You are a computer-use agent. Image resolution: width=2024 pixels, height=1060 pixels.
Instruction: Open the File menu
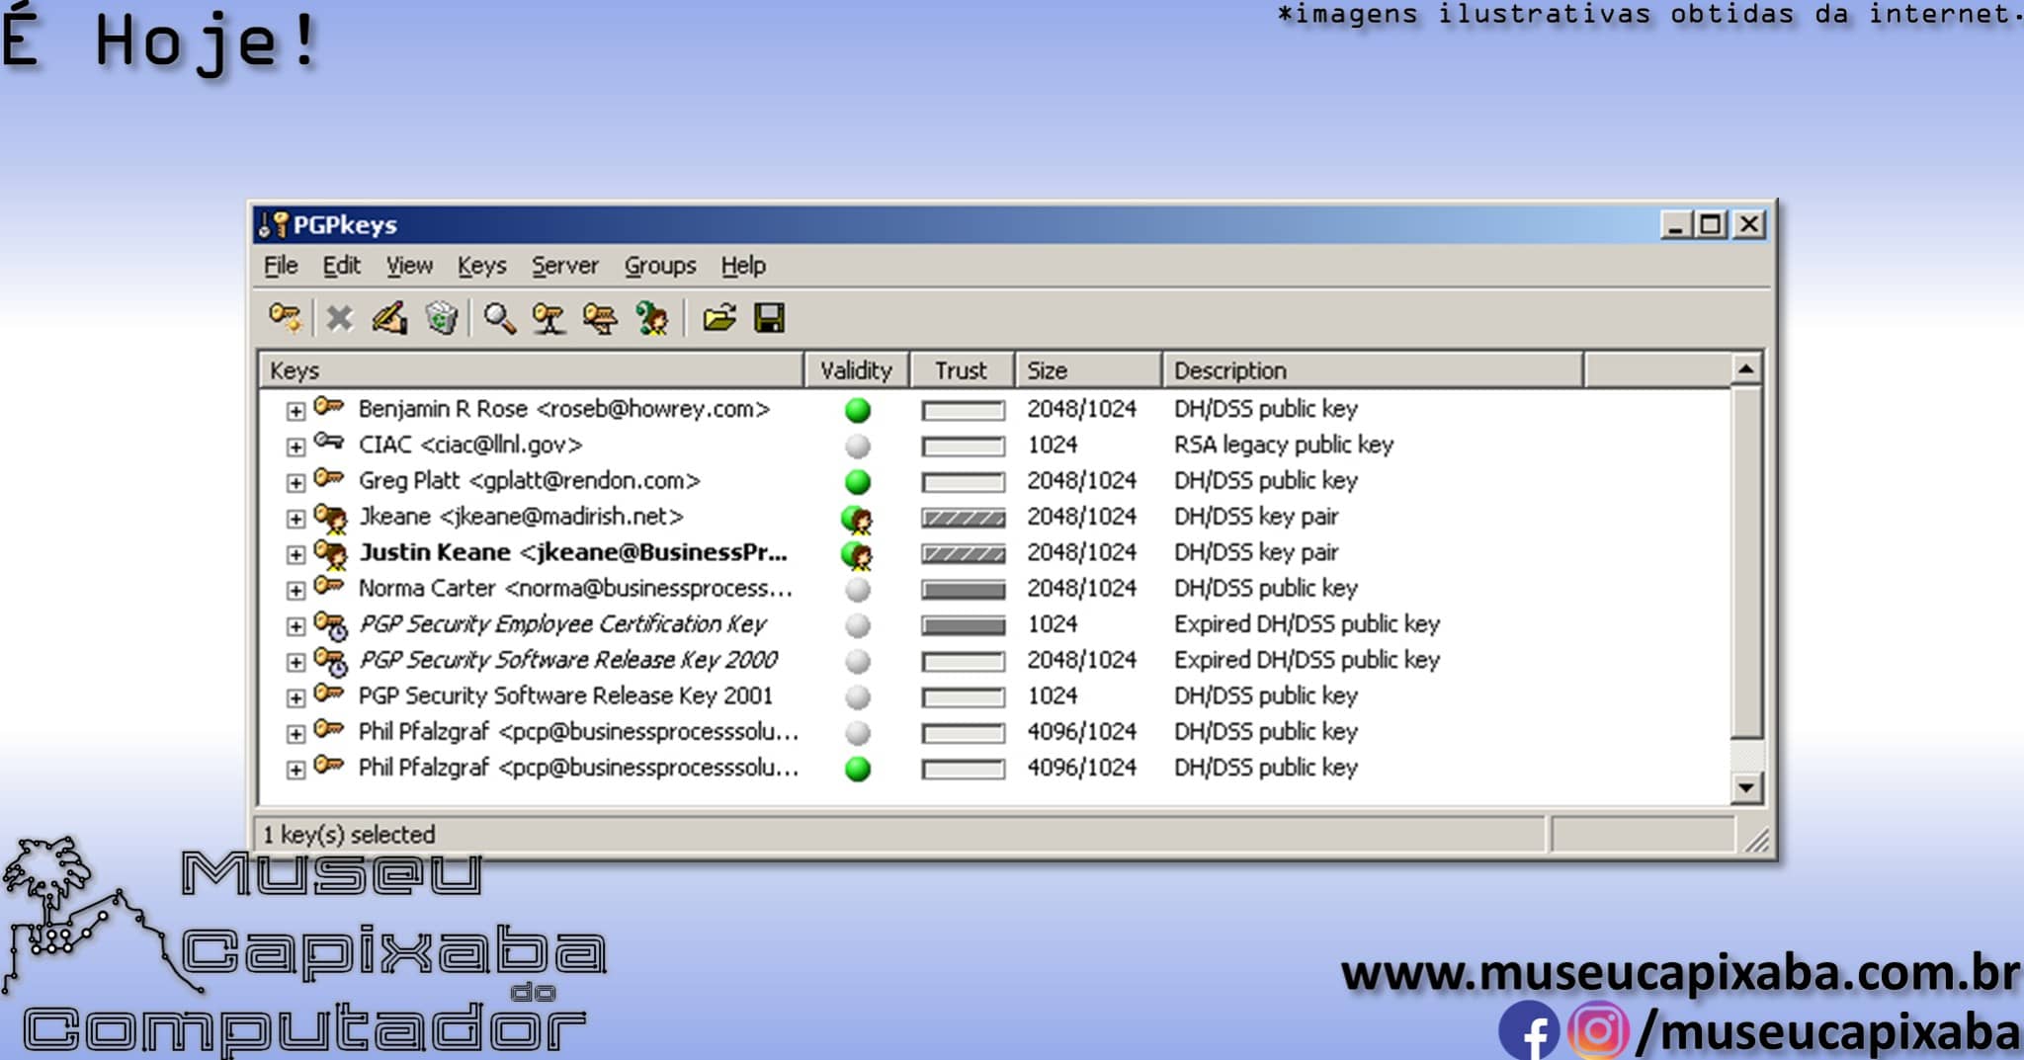click(281, 266)
